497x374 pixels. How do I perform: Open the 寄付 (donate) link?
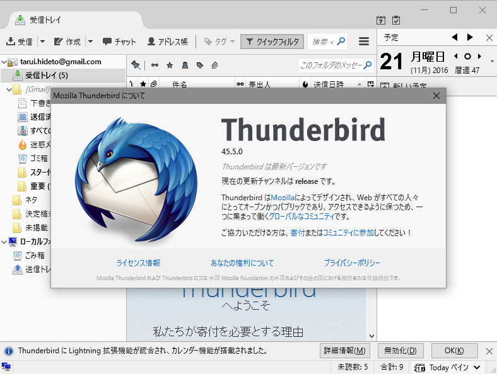click(x=297, y=233)
